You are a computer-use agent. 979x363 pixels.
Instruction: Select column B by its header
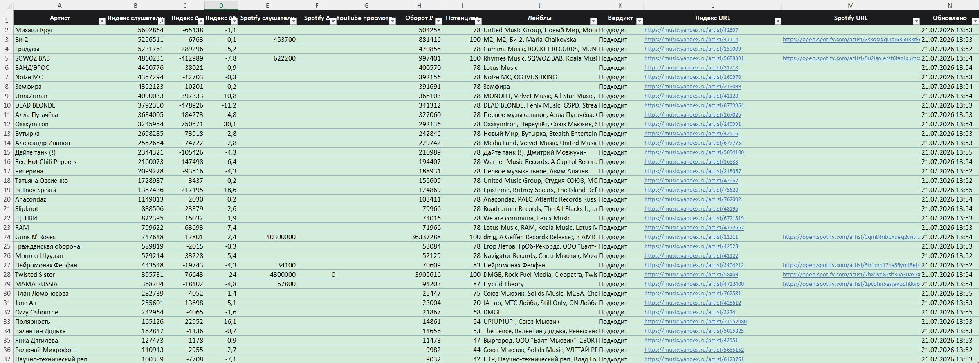tap(135, 5)
